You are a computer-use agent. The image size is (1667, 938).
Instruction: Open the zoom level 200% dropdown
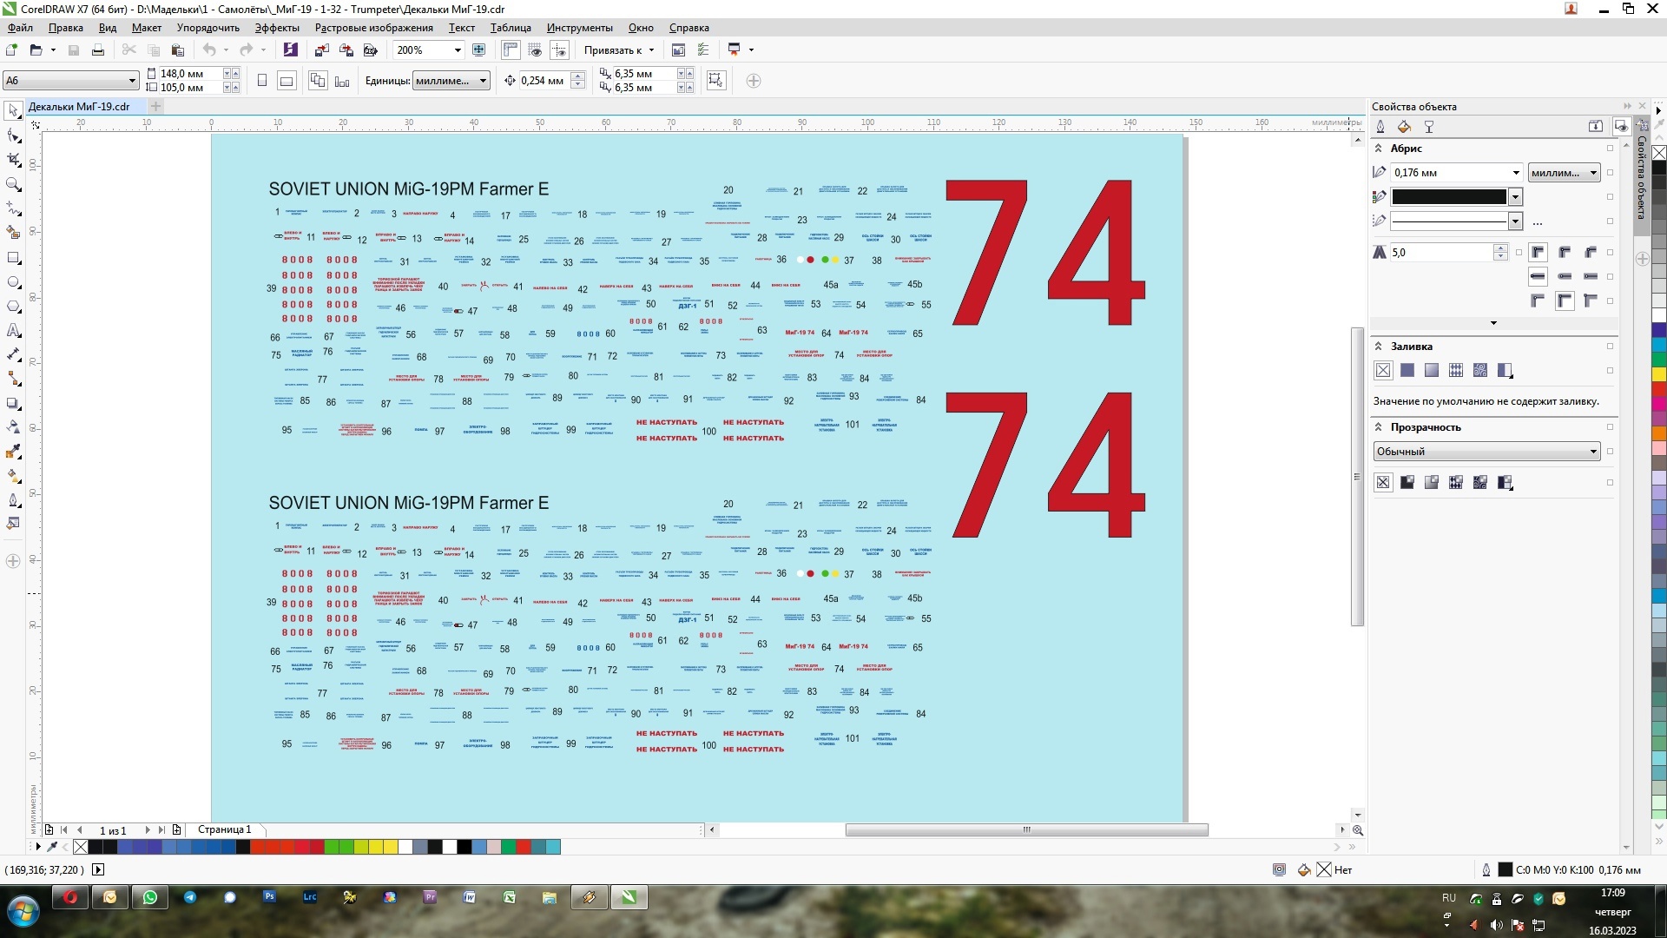tap(458, 50)
